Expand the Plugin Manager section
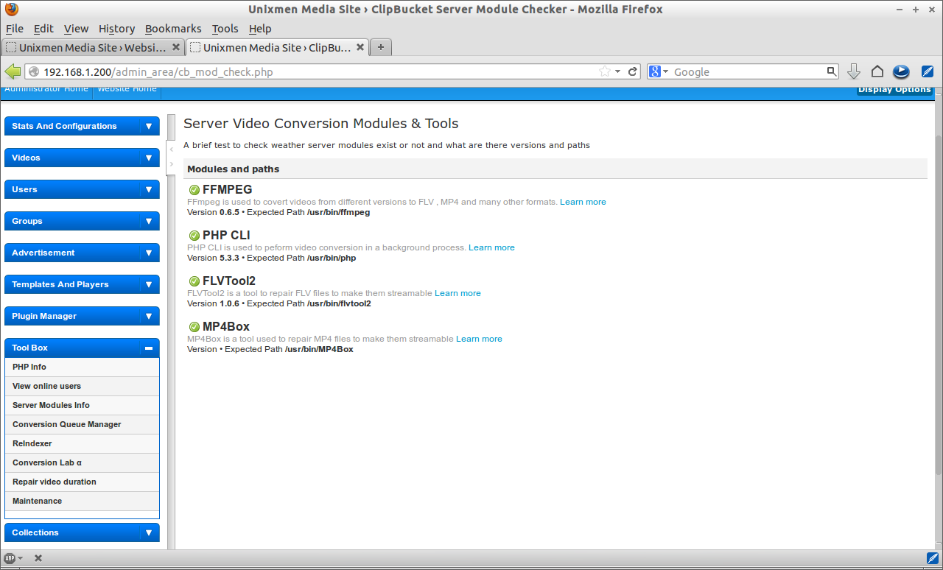 [82, 316]
